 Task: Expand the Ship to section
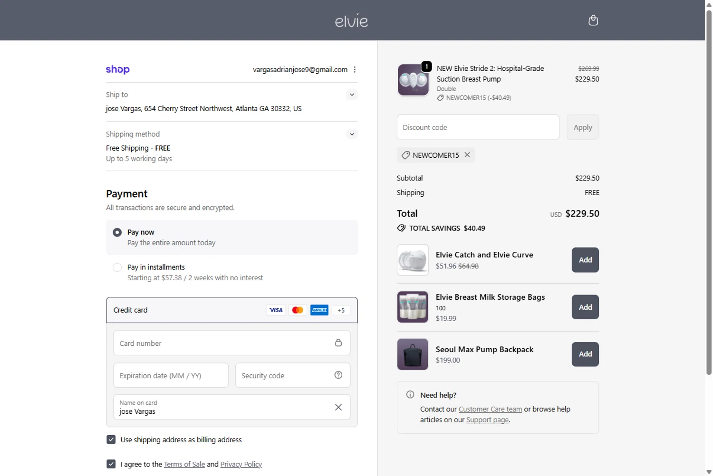tap(352, 95)
